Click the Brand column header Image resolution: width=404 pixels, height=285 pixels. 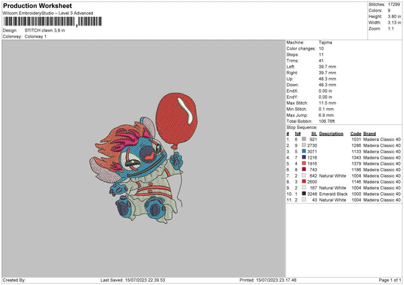point(370,134)
